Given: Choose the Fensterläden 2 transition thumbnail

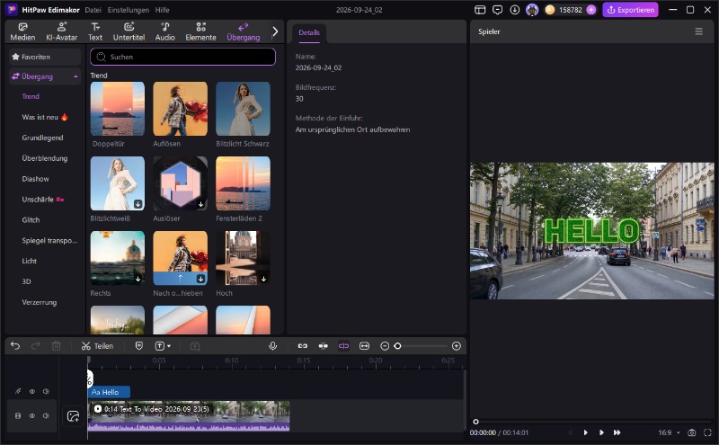Looking at the screenshot, I should pos(243,183).
